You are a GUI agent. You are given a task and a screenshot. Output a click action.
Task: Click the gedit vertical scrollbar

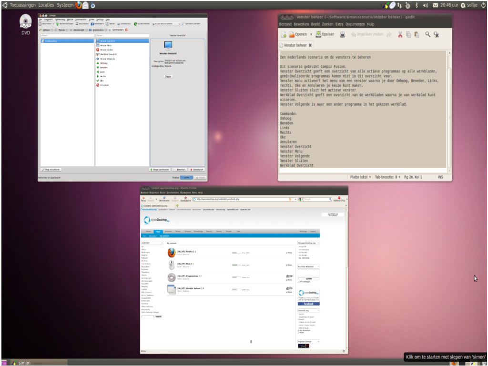point(449,111)
